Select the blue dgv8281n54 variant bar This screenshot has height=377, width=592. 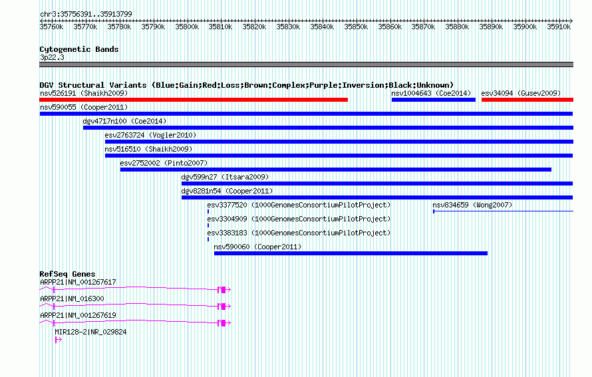[x=377, y=197]
